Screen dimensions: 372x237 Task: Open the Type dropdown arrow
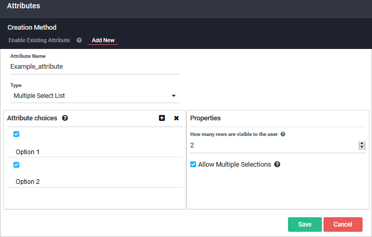click(174, 96)
